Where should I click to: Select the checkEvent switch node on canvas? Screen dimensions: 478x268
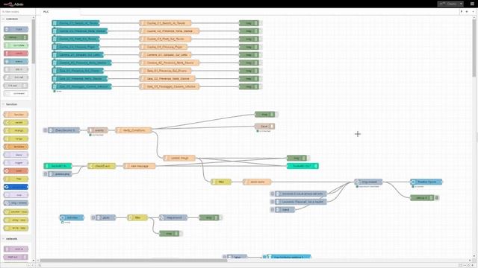click(x=102, y=166)
